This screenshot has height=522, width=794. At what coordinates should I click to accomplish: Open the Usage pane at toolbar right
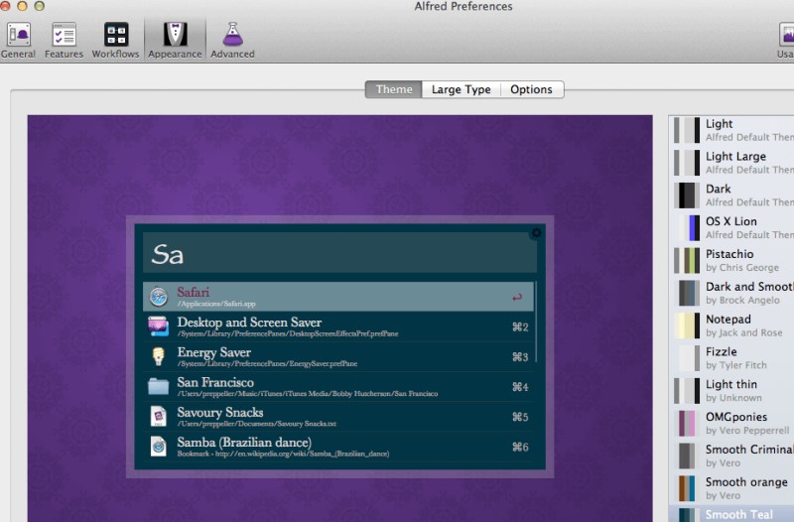pyautogui.click(x=786, y=41)
